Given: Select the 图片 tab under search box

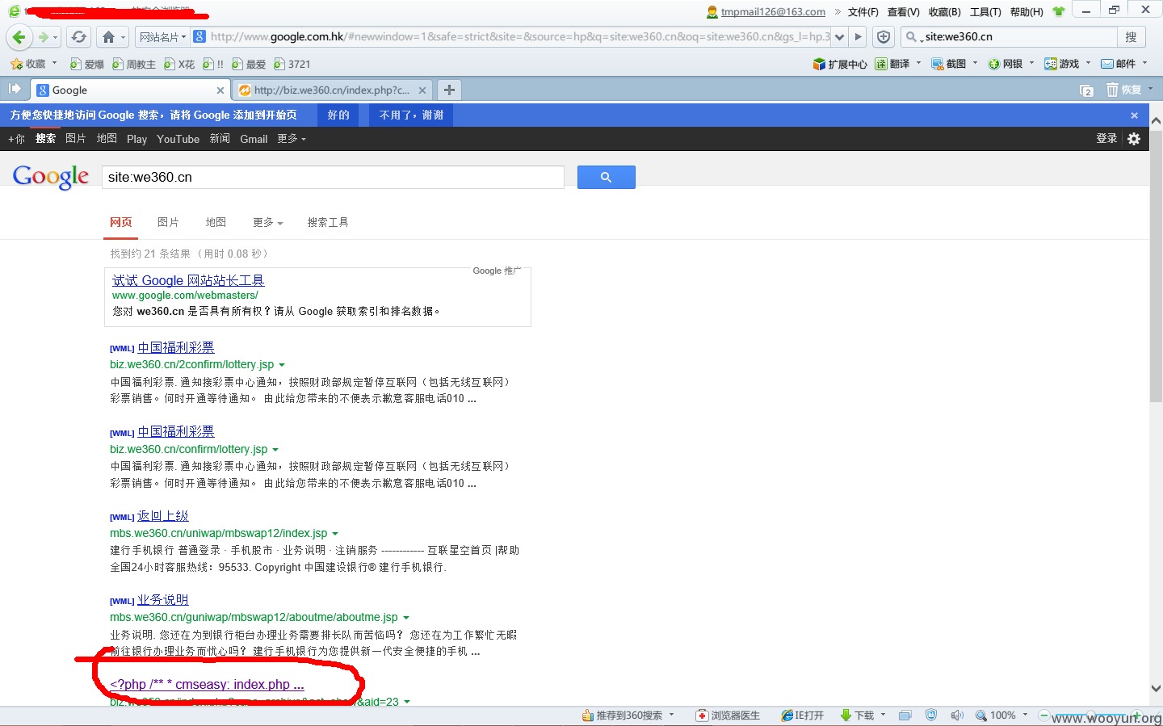Looking at the screenshot, I should click(168, 222).
